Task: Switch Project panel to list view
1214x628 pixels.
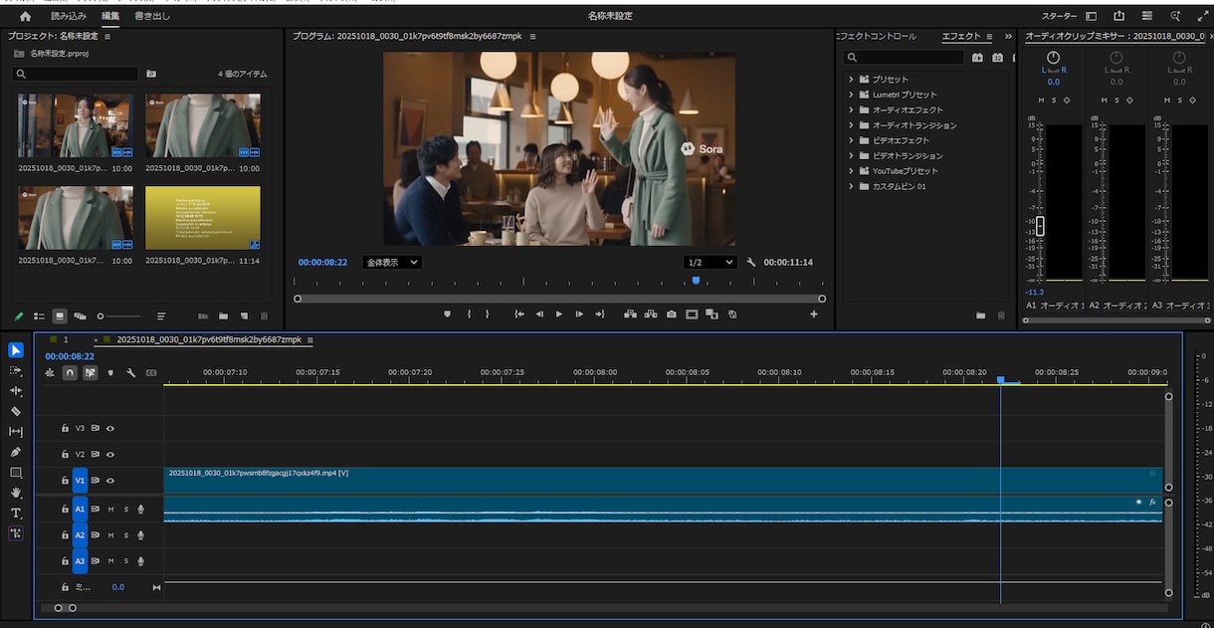Action: pos(40,316)
